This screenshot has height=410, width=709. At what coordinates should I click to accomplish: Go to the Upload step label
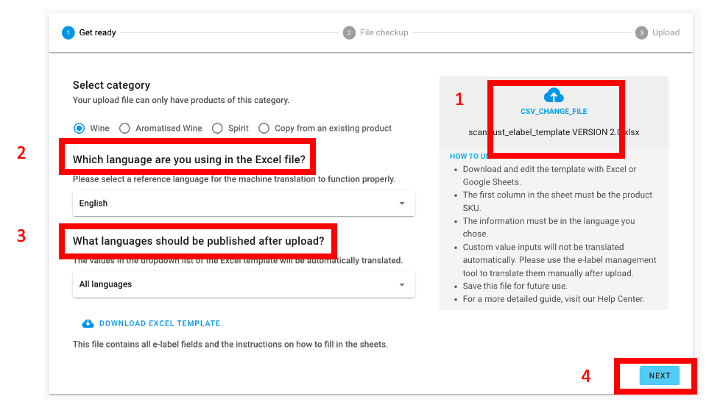(666, 32)
